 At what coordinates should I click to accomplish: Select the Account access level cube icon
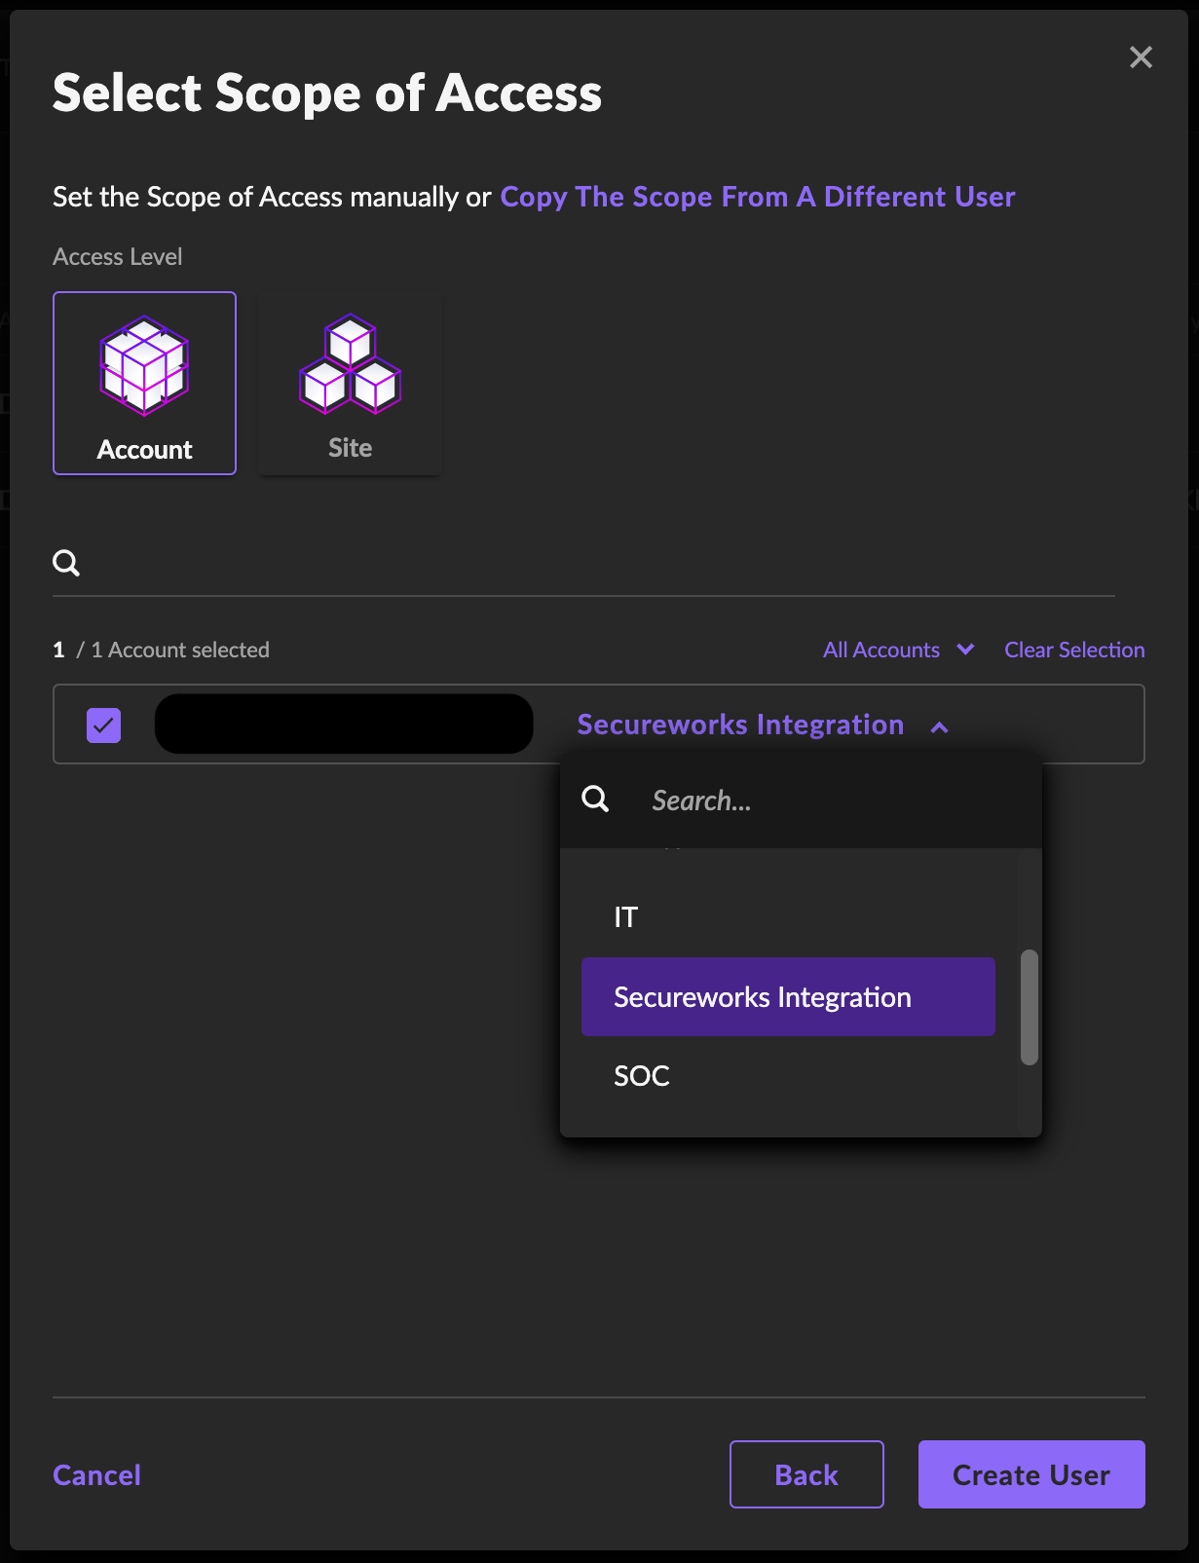pyautogui.click(x=144, y=366)
